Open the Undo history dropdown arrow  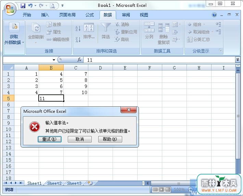tap(36, 6)
